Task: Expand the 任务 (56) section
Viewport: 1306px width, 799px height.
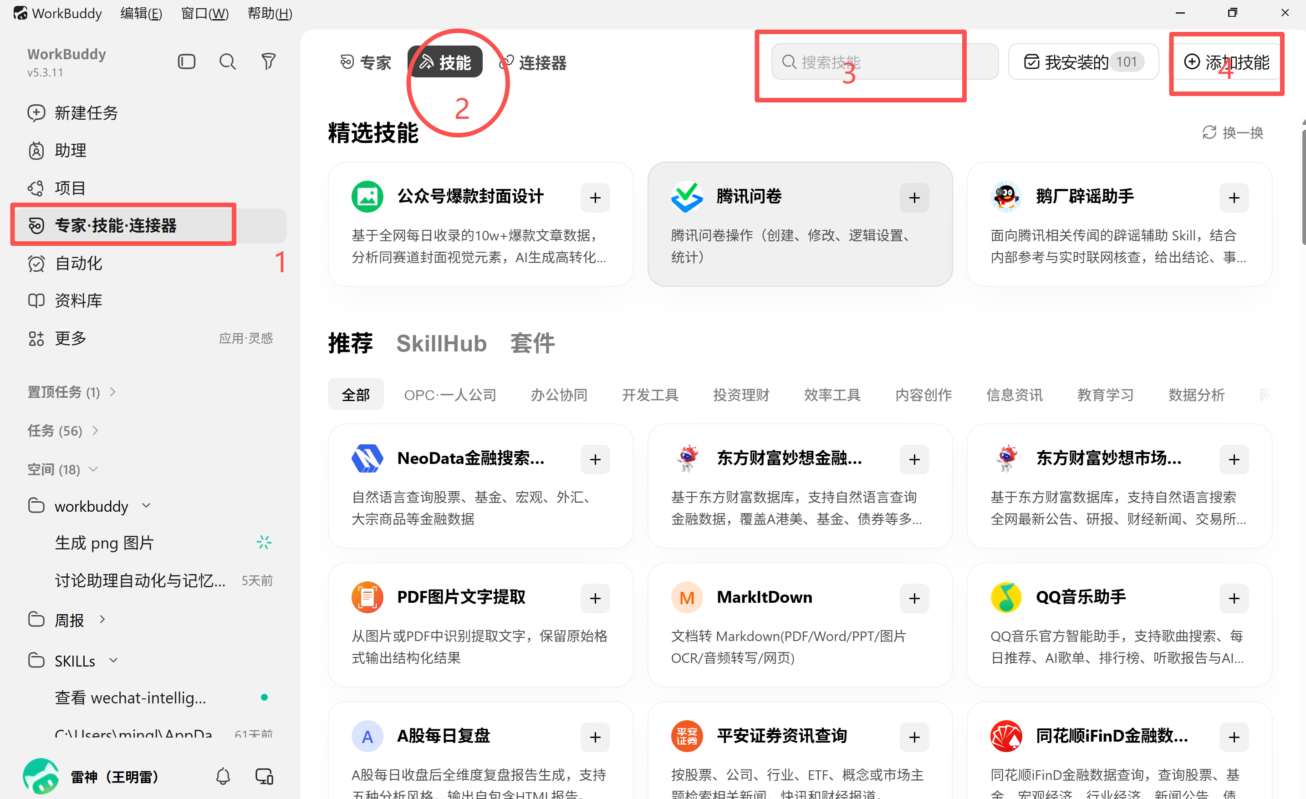Action: [x=63, y=431]
